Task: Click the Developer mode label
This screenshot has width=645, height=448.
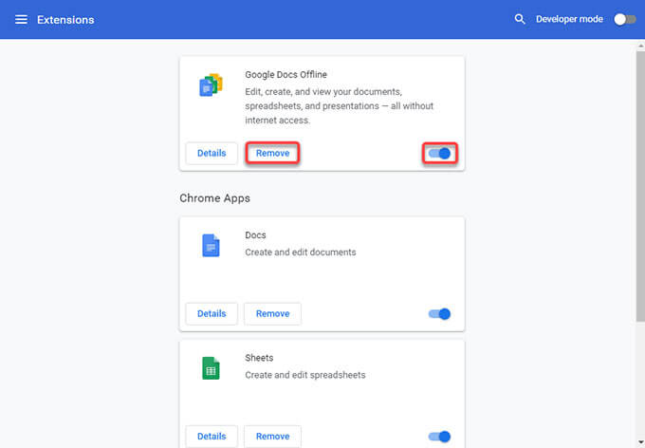Action: 569,19
